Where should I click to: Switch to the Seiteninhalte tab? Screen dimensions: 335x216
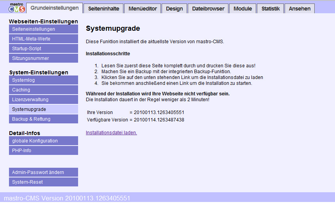103,9
